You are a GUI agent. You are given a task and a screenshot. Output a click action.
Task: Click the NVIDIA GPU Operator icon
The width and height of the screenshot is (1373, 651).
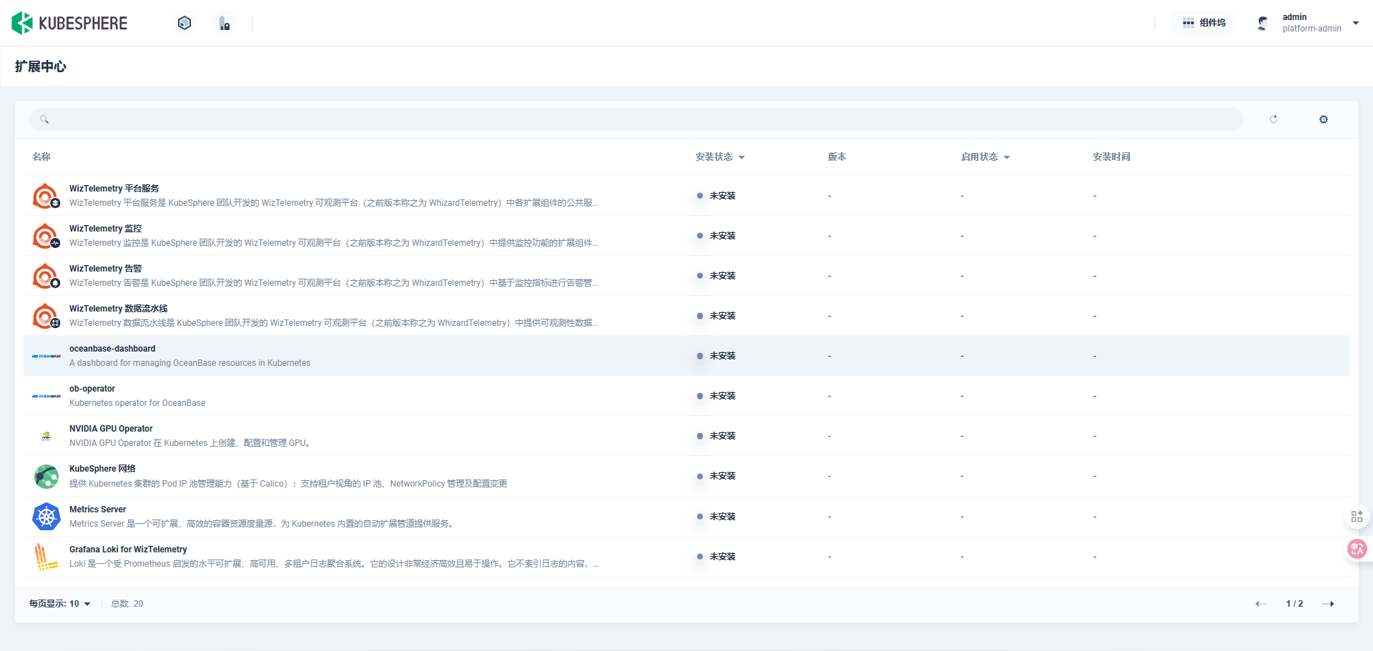tap(46, 436)
